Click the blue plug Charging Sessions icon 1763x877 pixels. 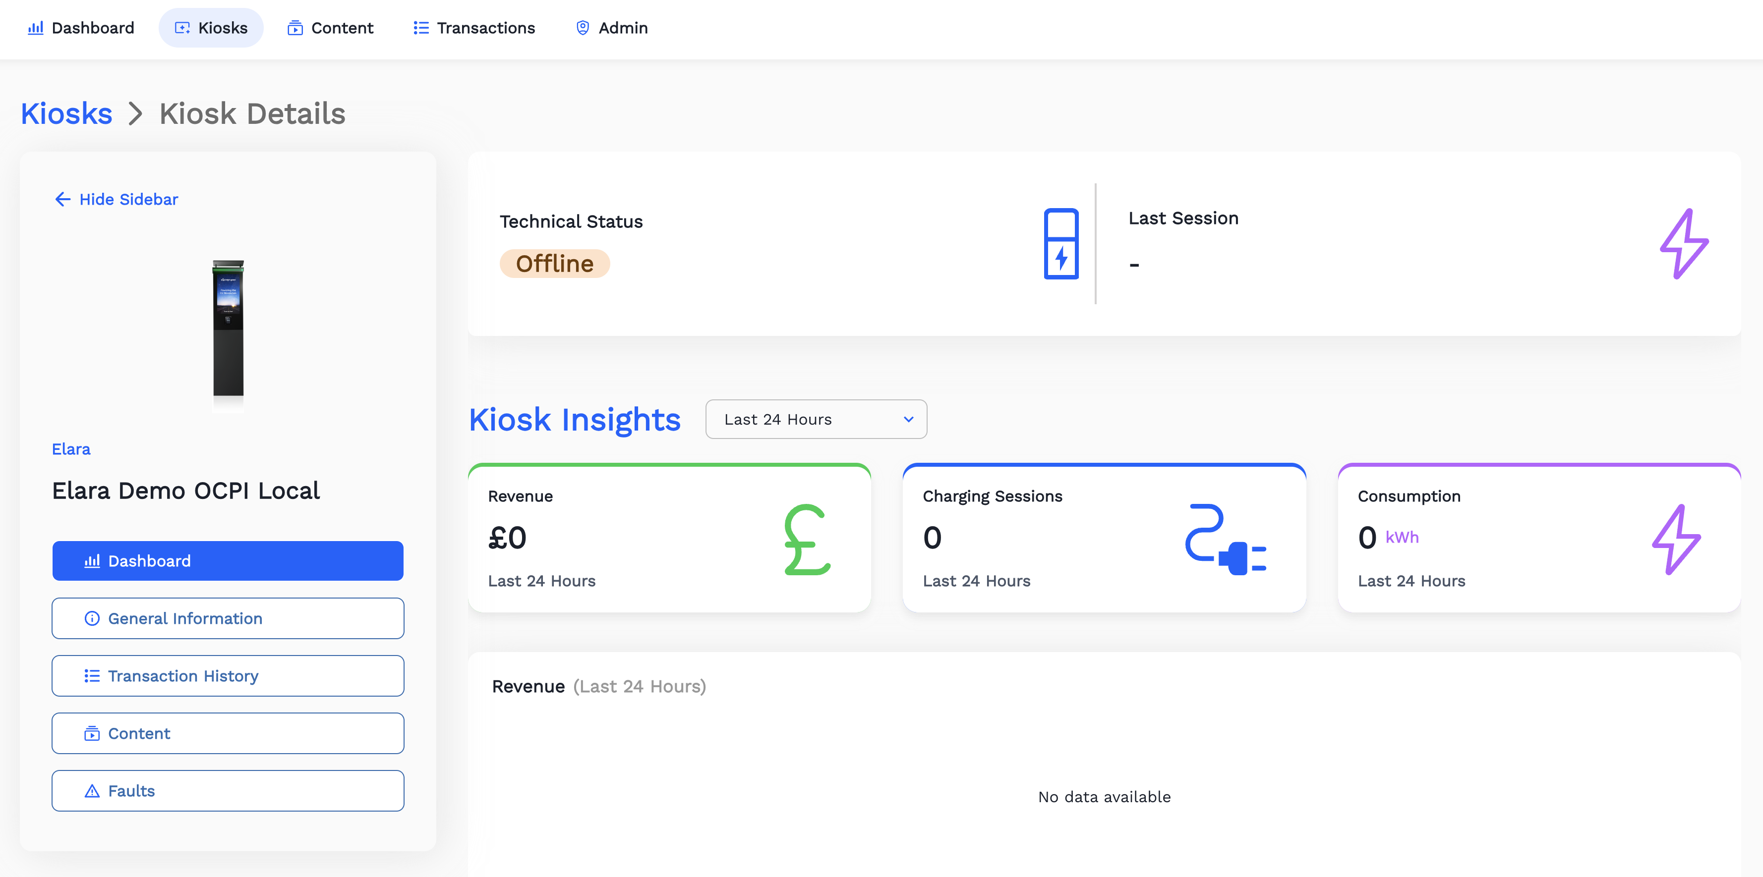(x=1225, y=540)
